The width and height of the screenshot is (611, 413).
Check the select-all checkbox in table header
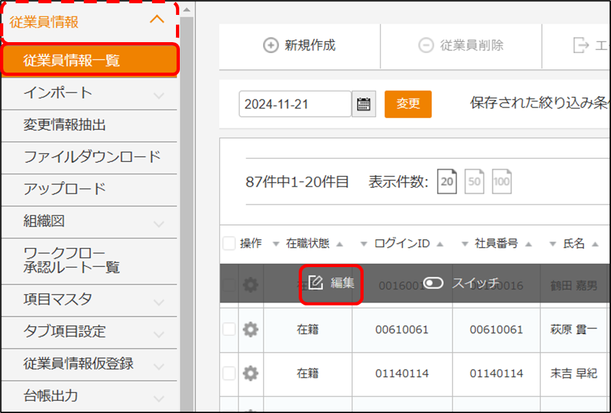tap(229, 244)
